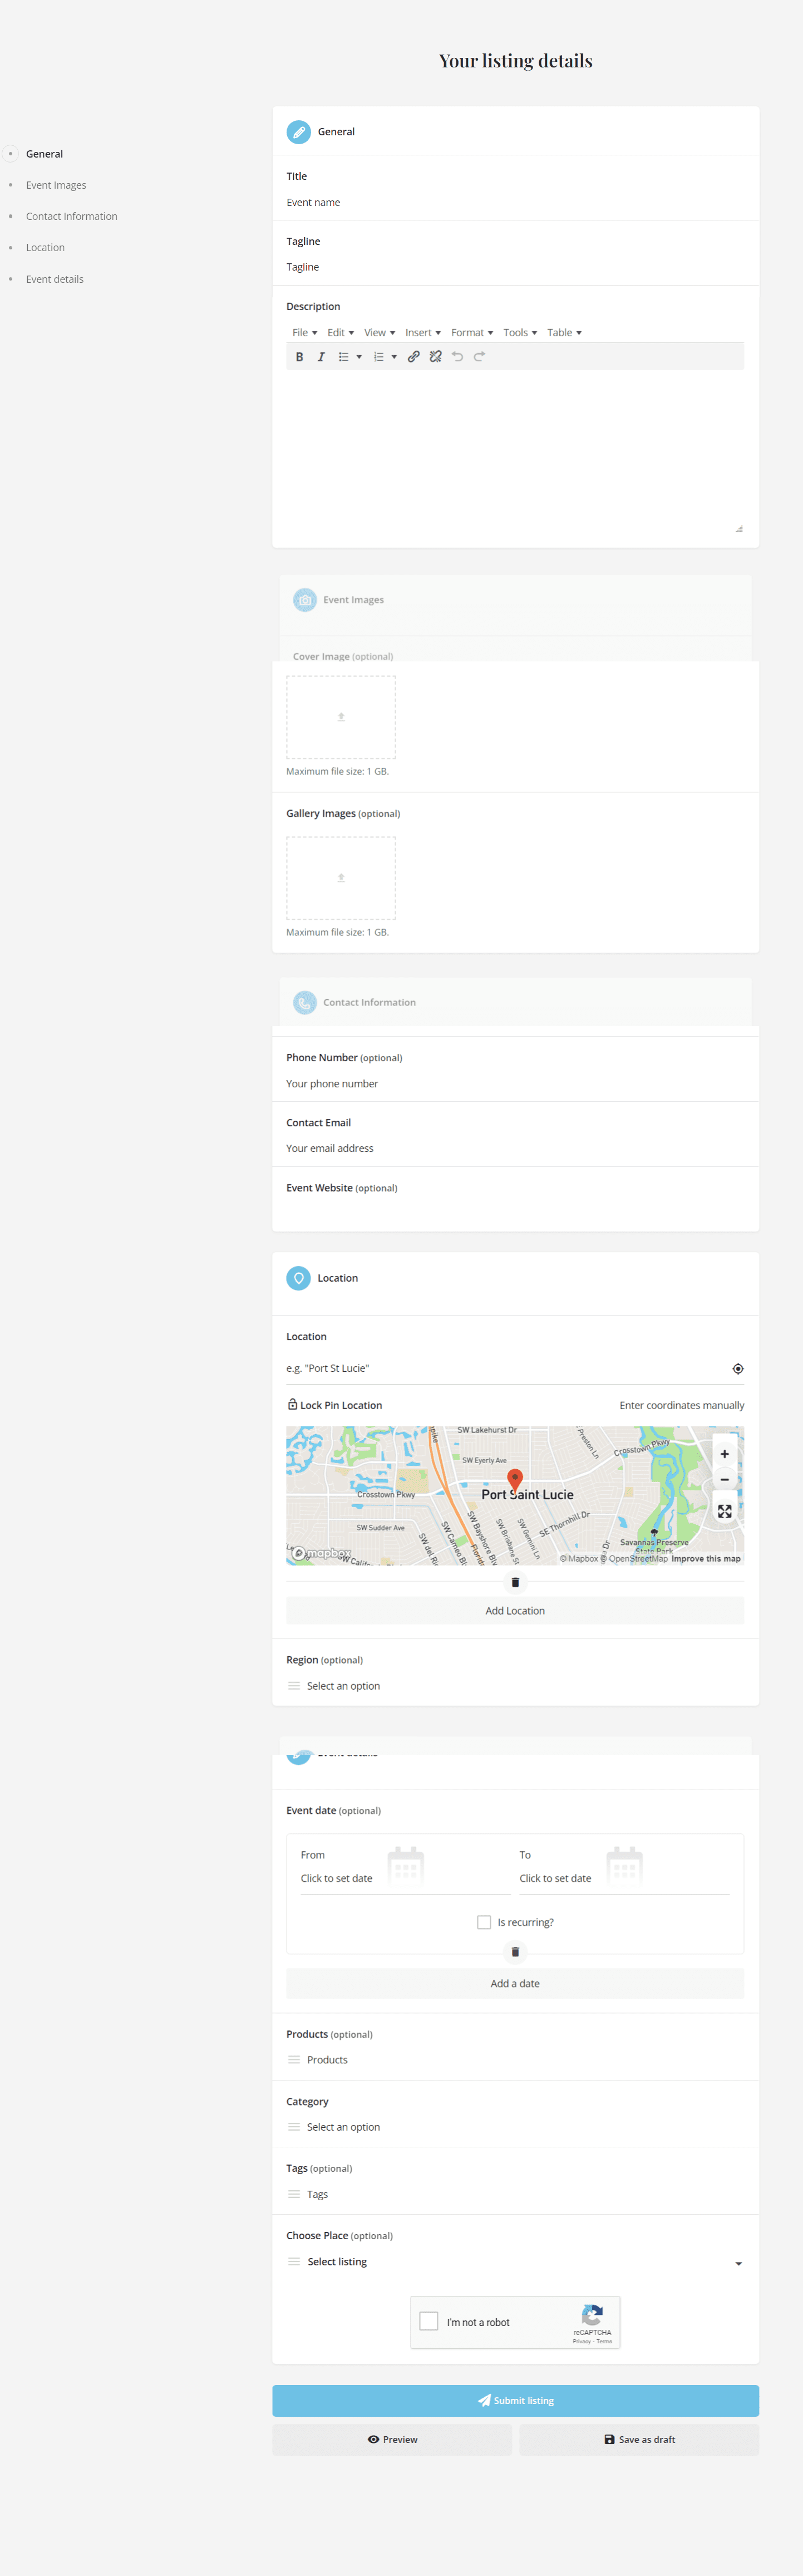Check the Is recurring checkbox
This screenshot has height=2576, width=803.
(484, 1922)
